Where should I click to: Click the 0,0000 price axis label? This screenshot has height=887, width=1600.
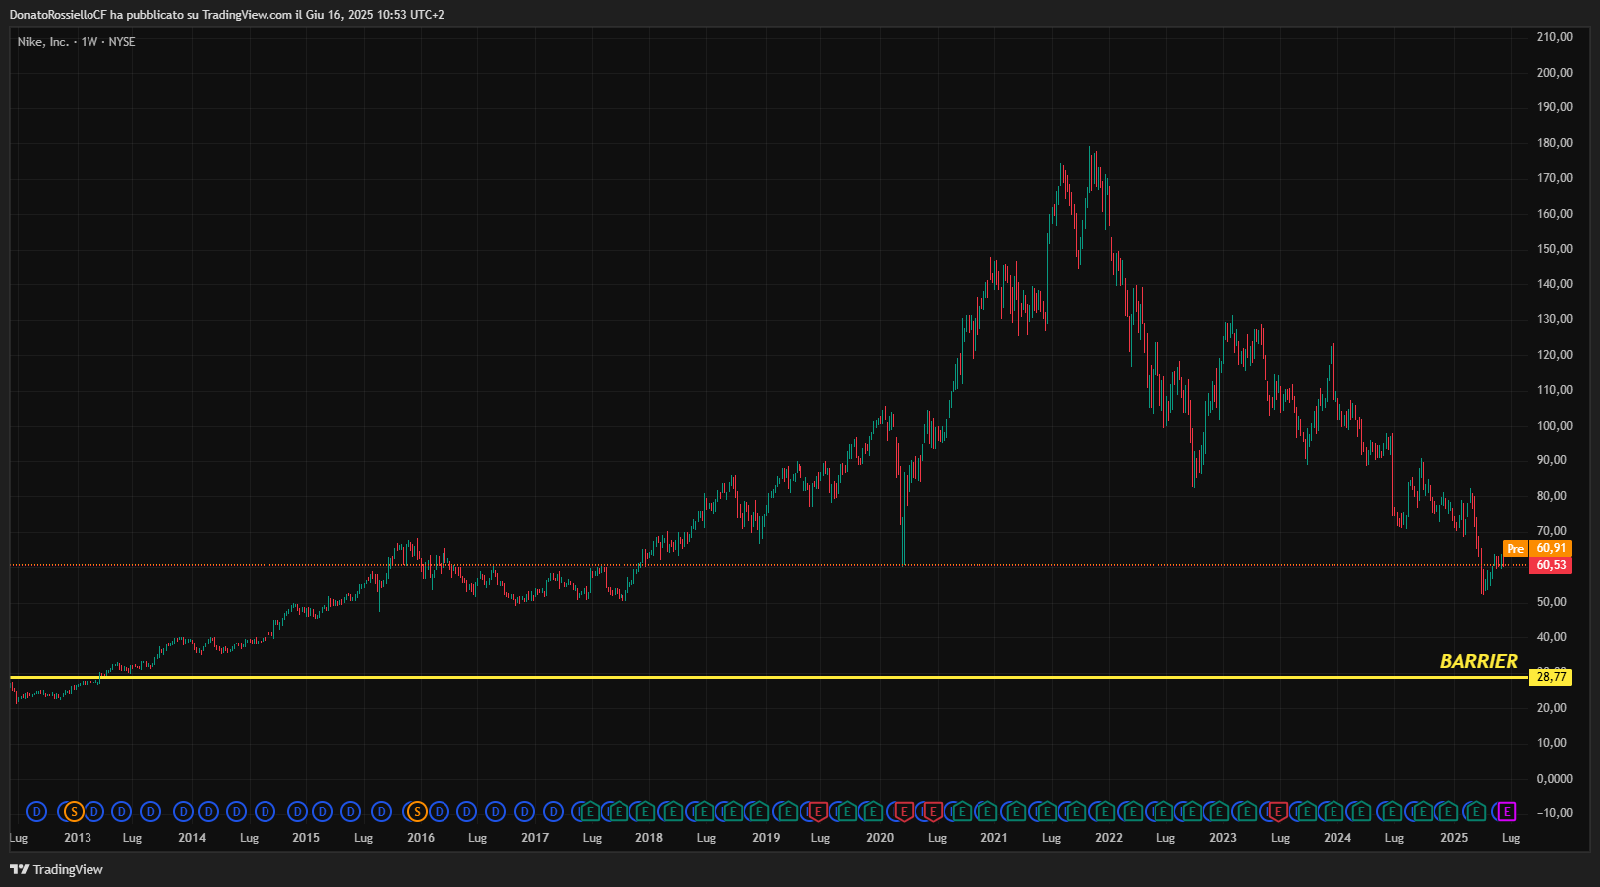coord(1555,779)
